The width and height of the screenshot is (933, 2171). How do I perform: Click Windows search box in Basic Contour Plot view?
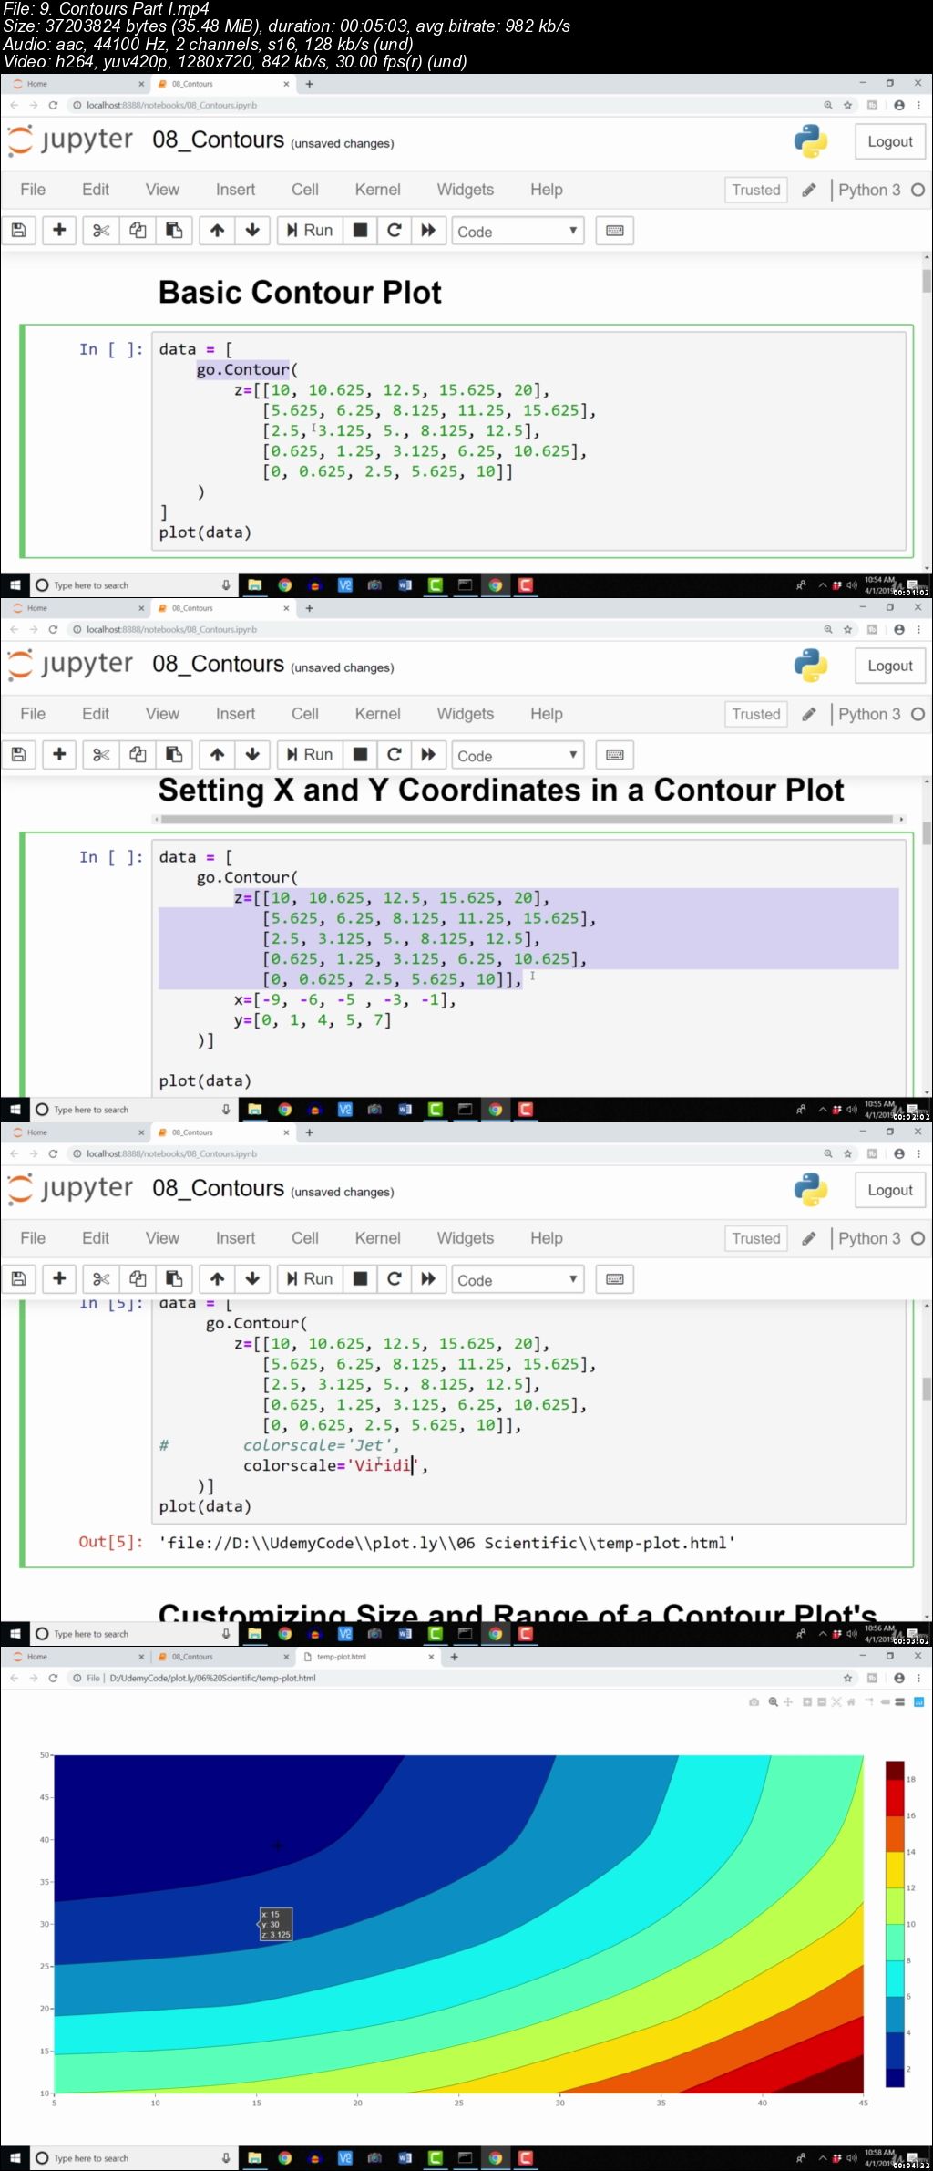(134, 585)
